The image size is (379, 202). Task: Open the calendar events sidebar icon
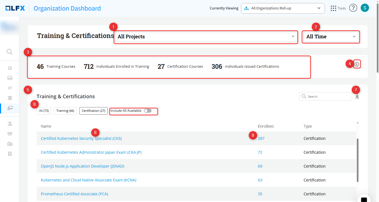point(10,98)
